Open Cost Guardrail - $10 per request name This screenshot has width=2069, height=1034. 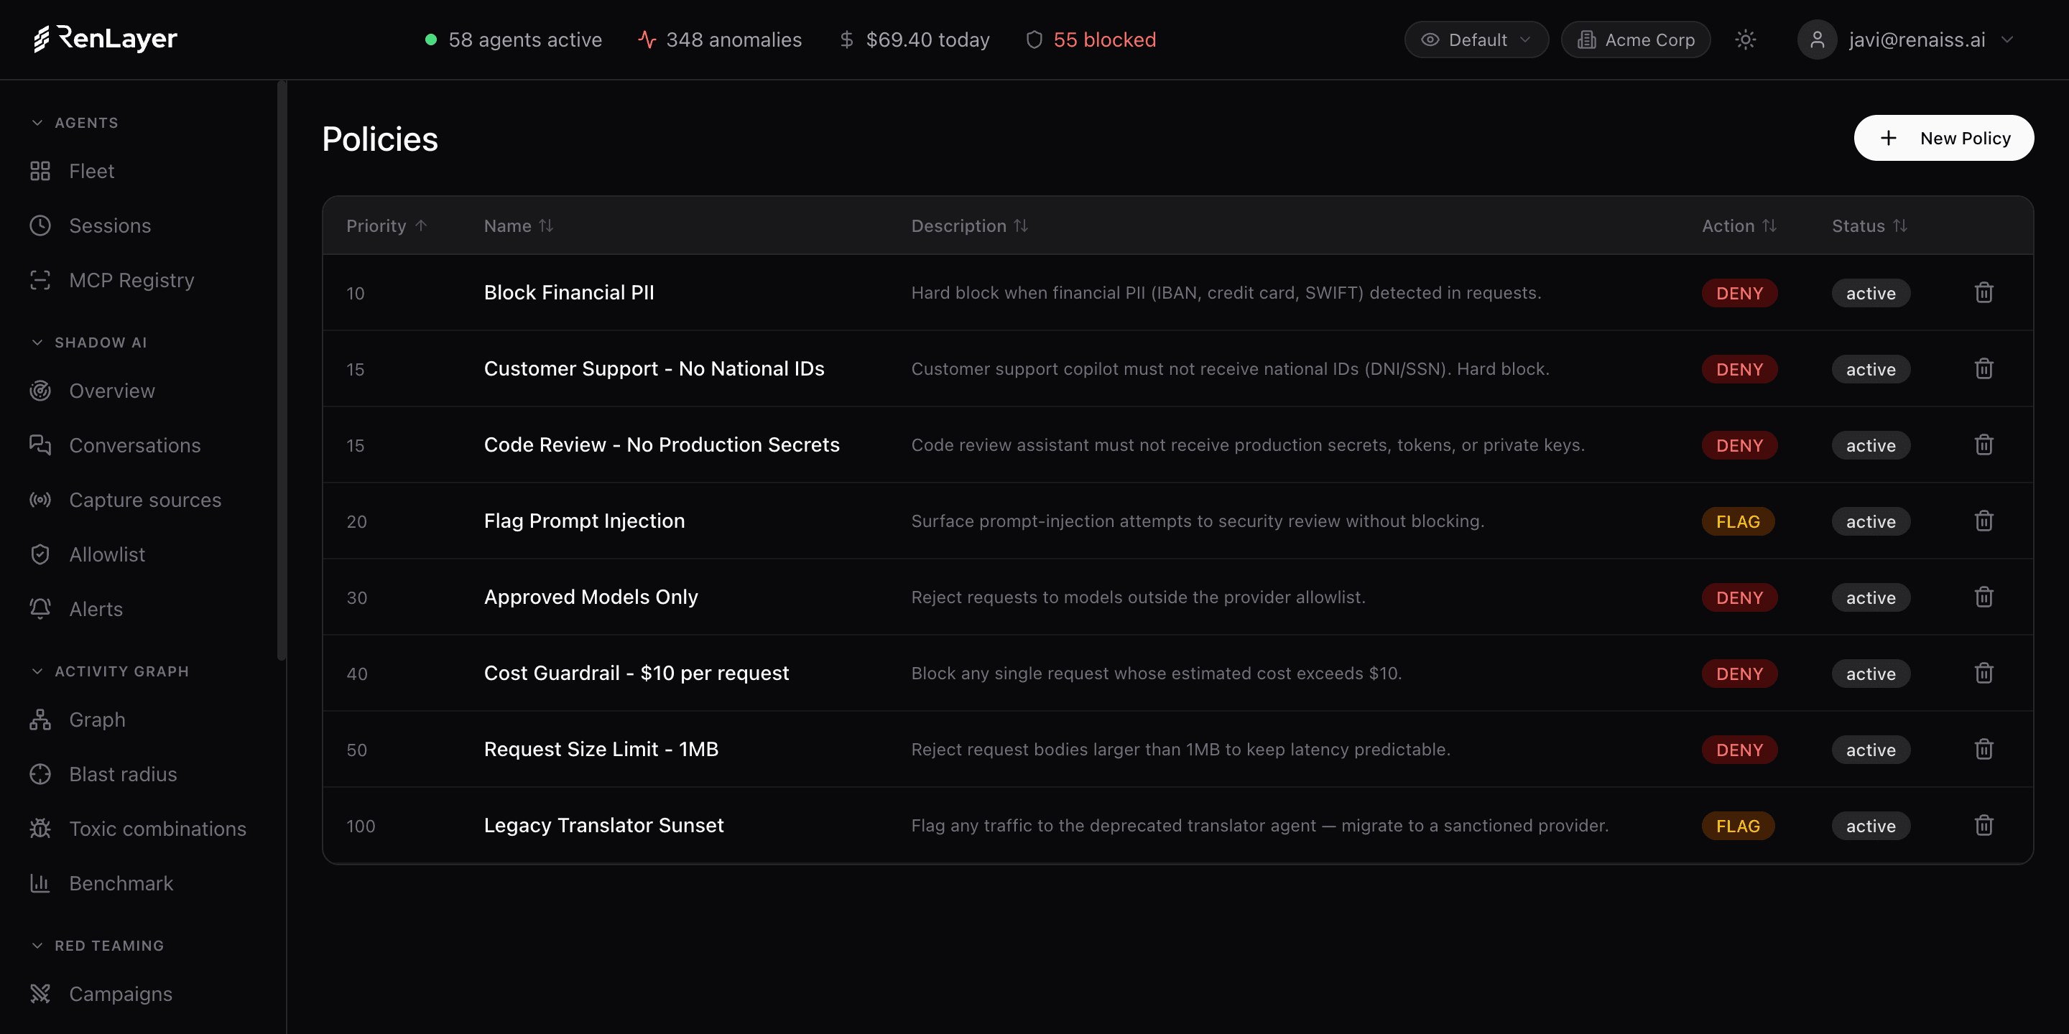tap(636, 673)
